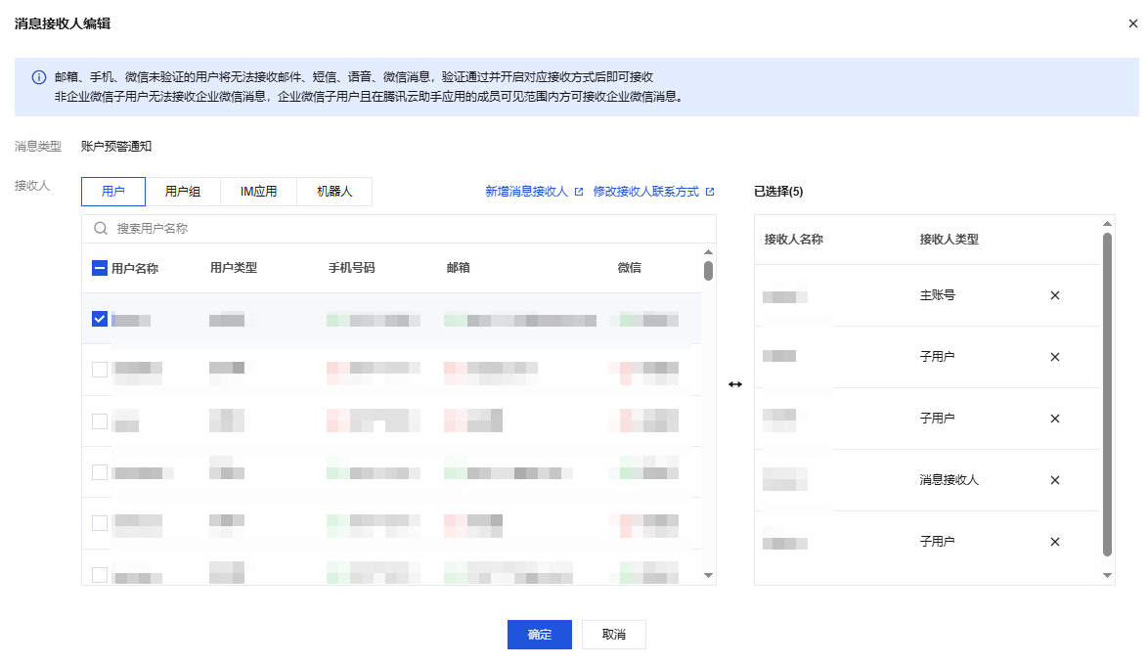Switch to the IM应用 tab

(258, 192)
